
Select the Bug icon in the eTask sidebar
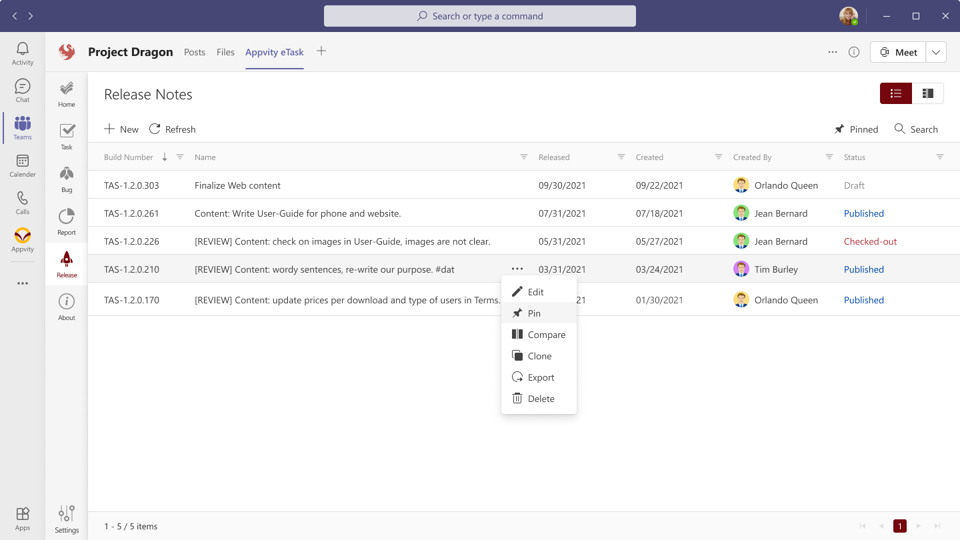[66, 177]
